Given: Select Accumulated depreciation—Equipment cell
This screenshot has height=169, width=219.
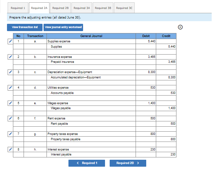Looking at the screenshot, I should 91,77.
